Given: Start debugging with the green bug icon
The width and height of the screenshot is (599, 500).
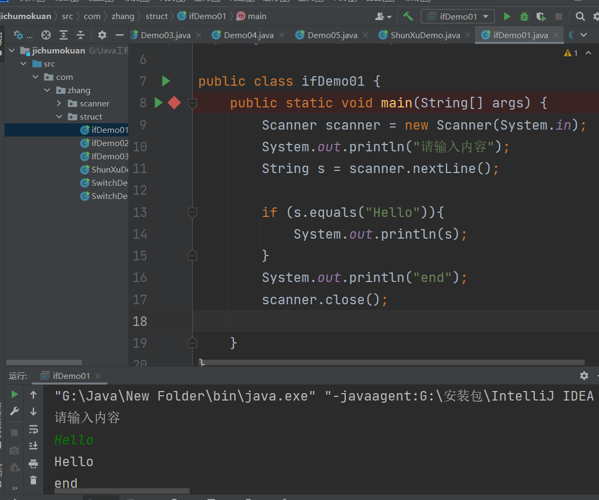Looking at the screenshot, I should (x=524, y=16).
